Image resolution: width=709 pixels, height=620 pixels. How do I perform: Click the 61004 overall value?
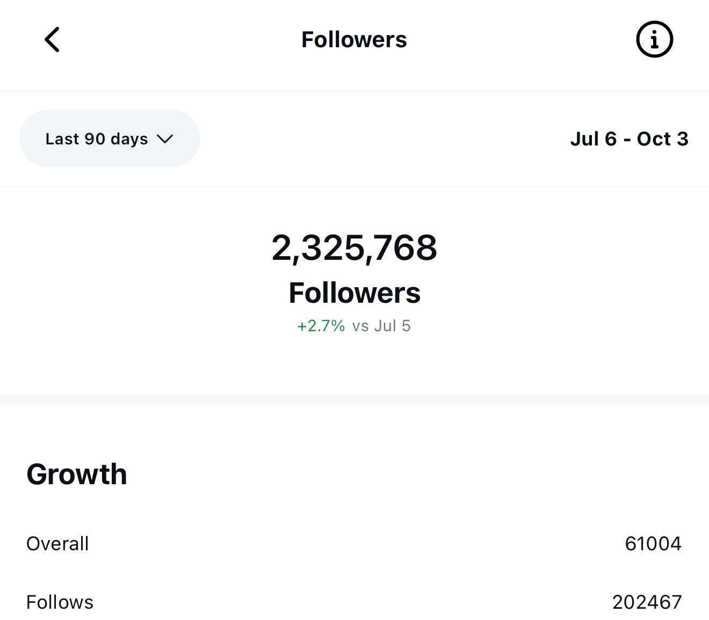(x=653, y=544)
